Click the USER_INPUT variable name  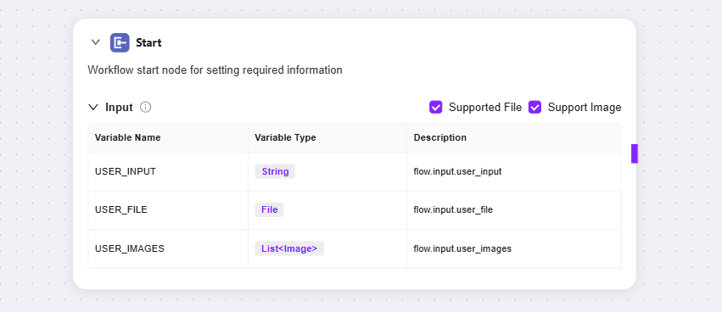pos(126,171)
